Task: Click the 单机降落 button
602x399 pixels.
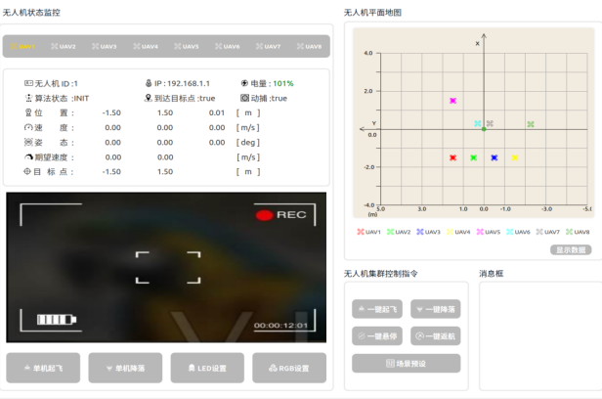Action: coord(125,368)
